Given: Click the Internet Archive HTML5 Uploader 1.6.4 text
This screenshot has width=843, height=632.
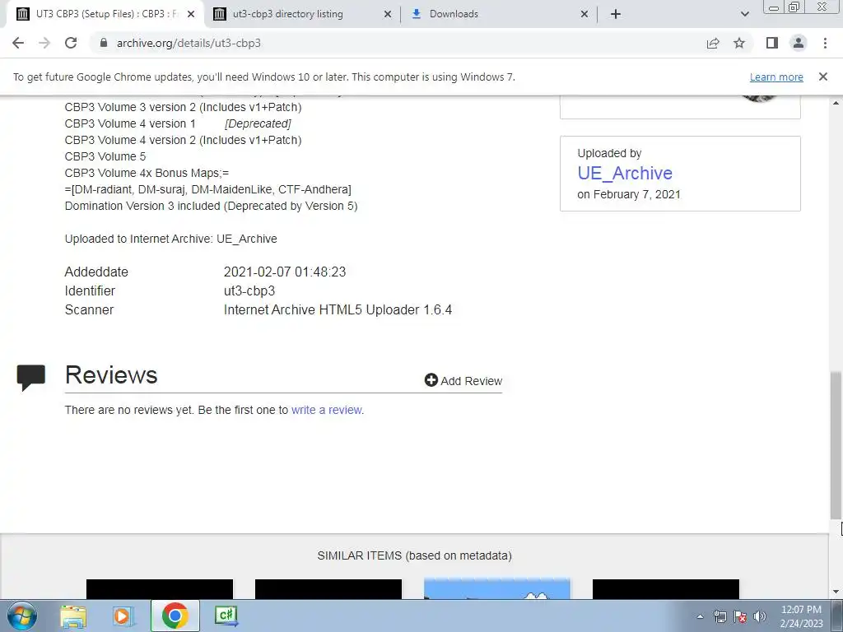Looking at the screenshot, I should coord(338,310).
